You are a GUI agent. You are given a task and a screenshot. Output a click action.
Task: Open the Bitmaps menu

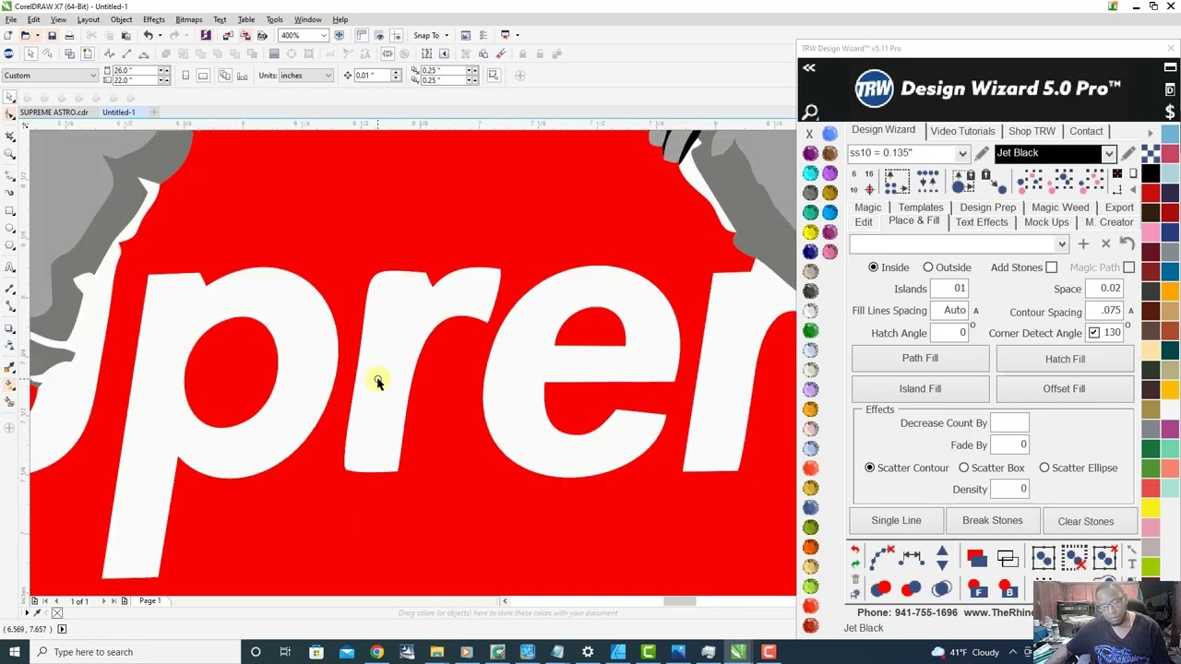[188, 19]
